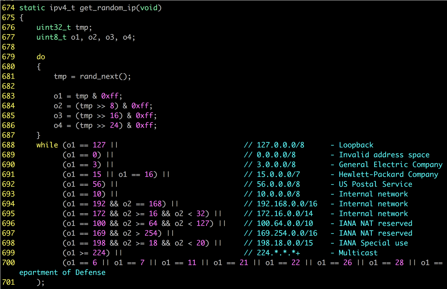
Task: Click the number 127 on line 688
Action: click(x=99, y=145)
